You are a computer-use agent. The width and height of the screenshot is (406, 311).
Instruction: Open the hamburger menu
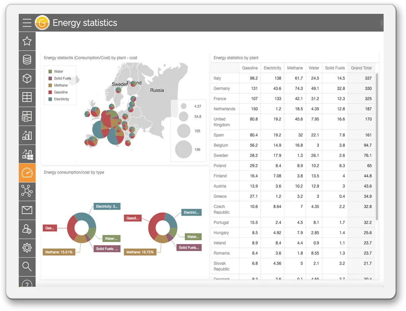coord(27,23)
